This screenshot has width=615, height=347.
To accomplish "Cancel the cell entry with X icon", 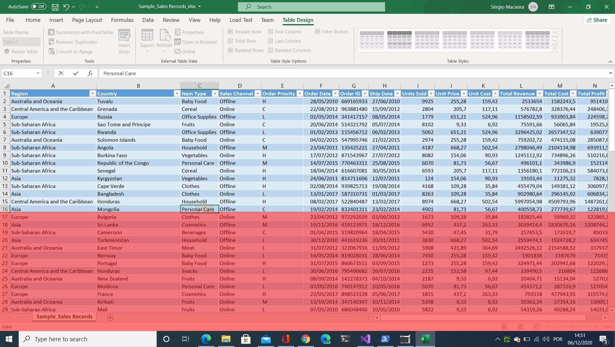I will tap(61, 73).
